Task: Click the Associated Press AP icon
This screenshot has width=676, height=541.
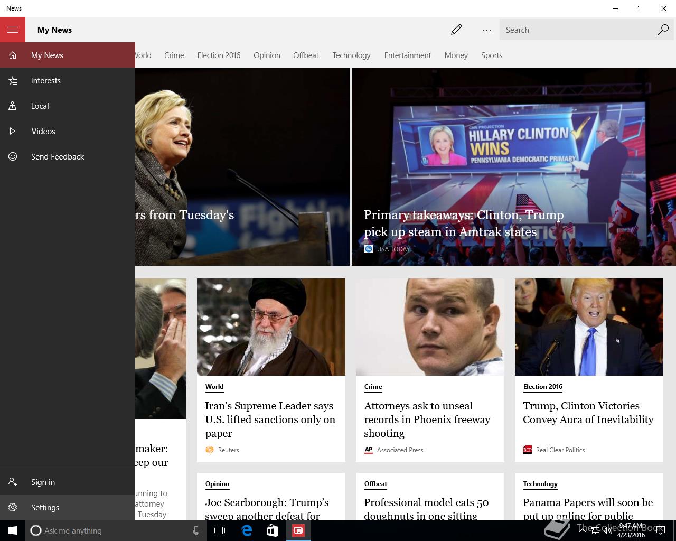Action: 369,450
